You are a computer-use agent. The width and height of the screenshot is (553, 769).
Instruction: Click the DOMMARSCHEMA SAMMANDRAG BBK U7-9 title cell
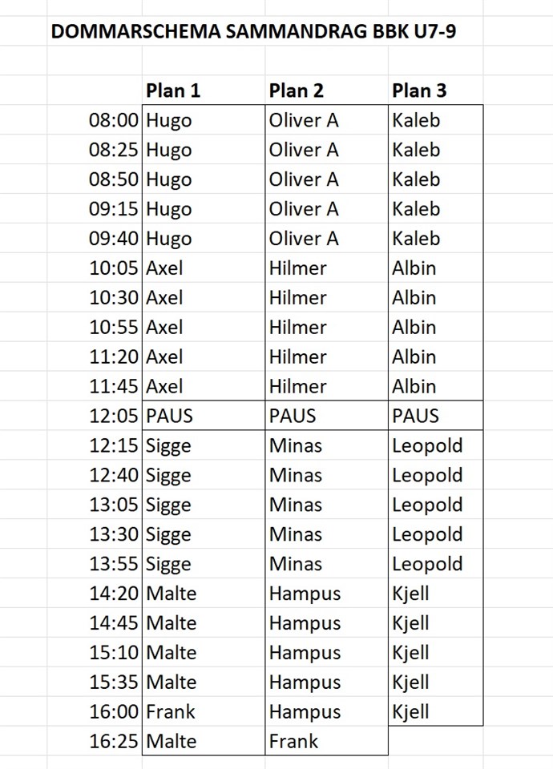255,31
